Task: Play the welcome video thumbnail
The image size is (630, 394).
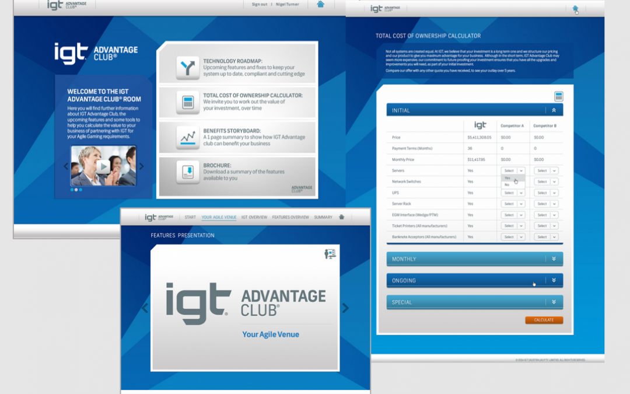Action: [x=104, y=166]
